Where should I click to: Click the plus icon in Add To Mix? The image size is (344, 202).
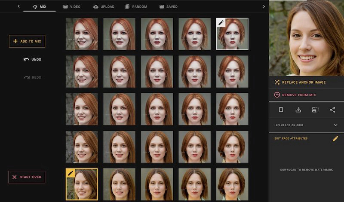pyautogui.click(x=15, y=41)
